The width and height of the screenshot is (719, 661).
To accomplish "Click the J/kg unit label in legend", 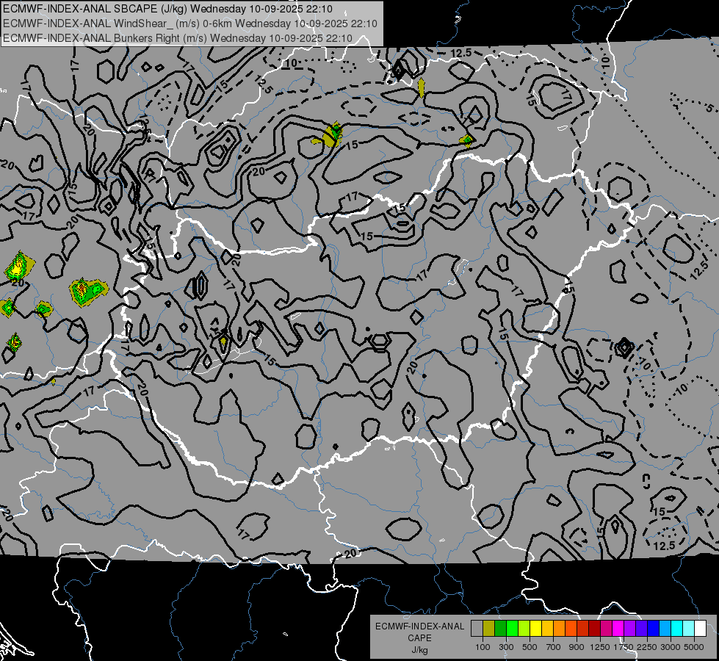I will point(419,650).
